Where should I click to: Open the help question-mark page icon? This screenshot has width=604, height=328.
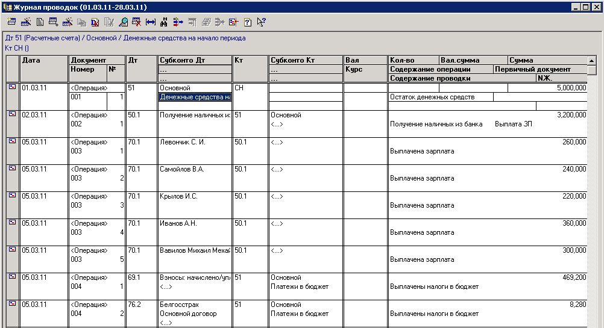pyautogui.click(x=247, y=22)
